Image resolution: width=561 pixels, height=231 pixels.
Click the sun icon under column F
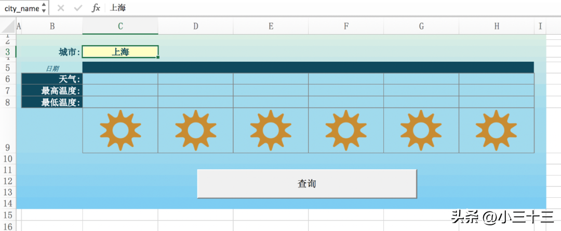click(346, 130)
